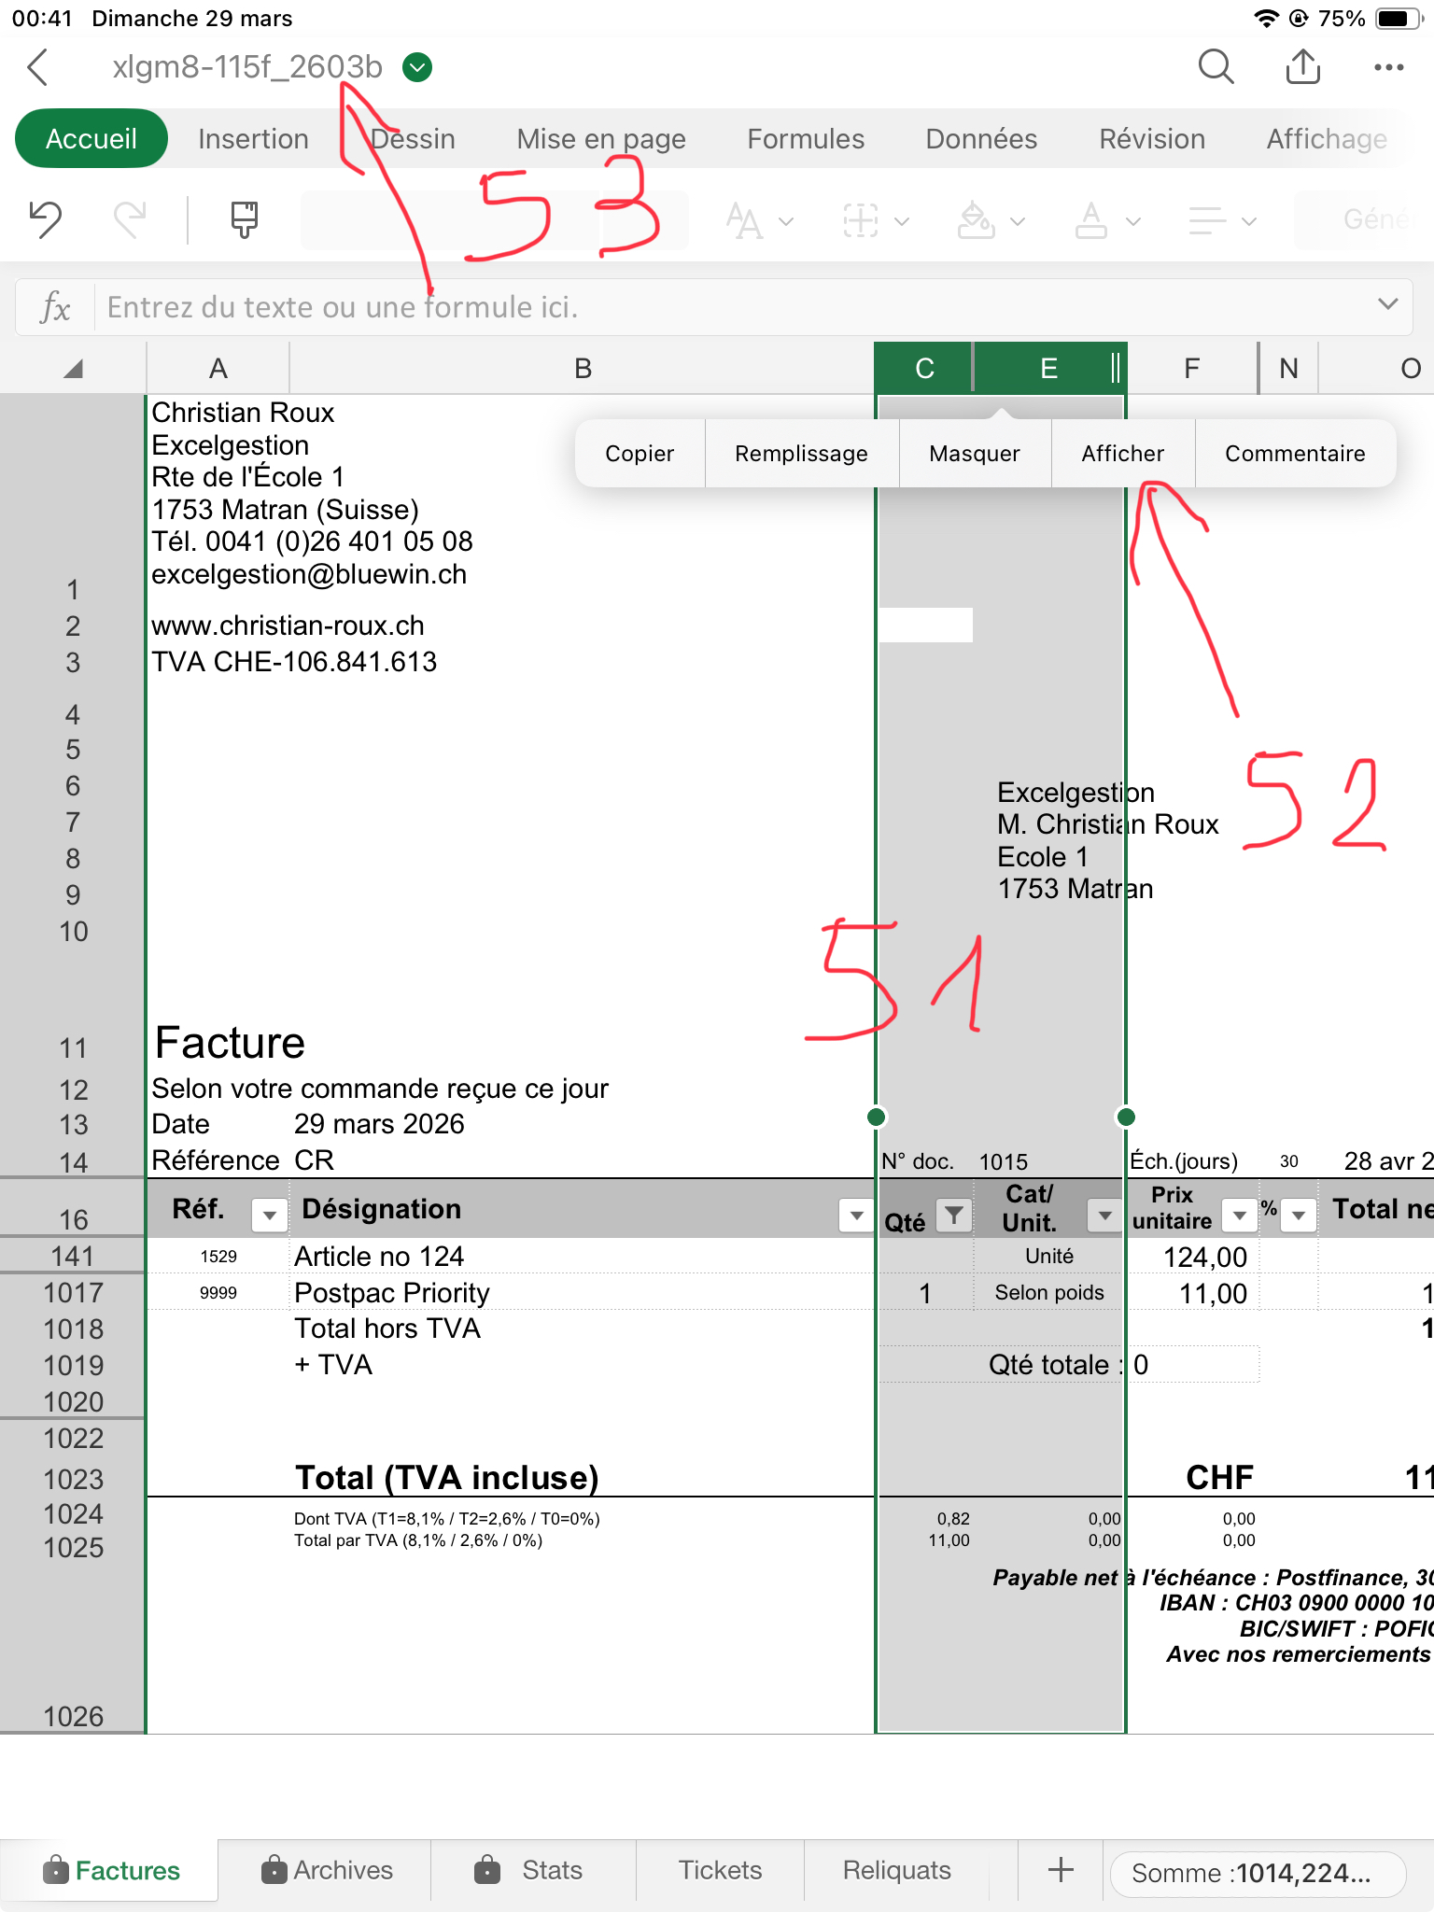
Task: Open the Prix unitaire filter dropdown
Action: click(x=1239, y=1215)
